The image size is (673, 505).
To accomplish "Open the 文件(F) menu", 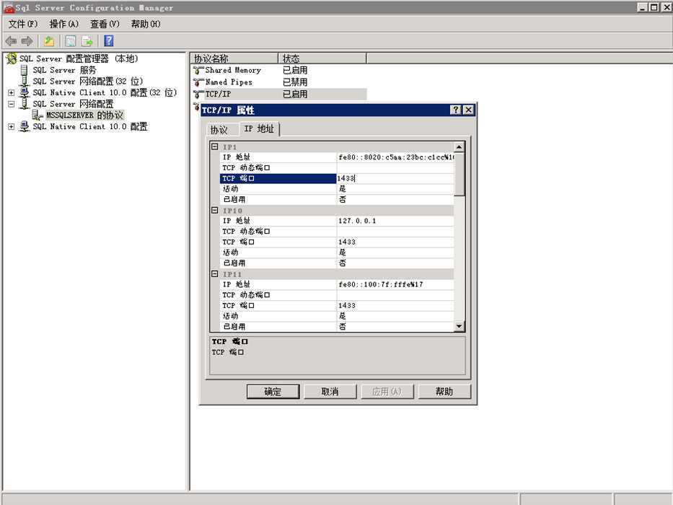I will (23, 24).
